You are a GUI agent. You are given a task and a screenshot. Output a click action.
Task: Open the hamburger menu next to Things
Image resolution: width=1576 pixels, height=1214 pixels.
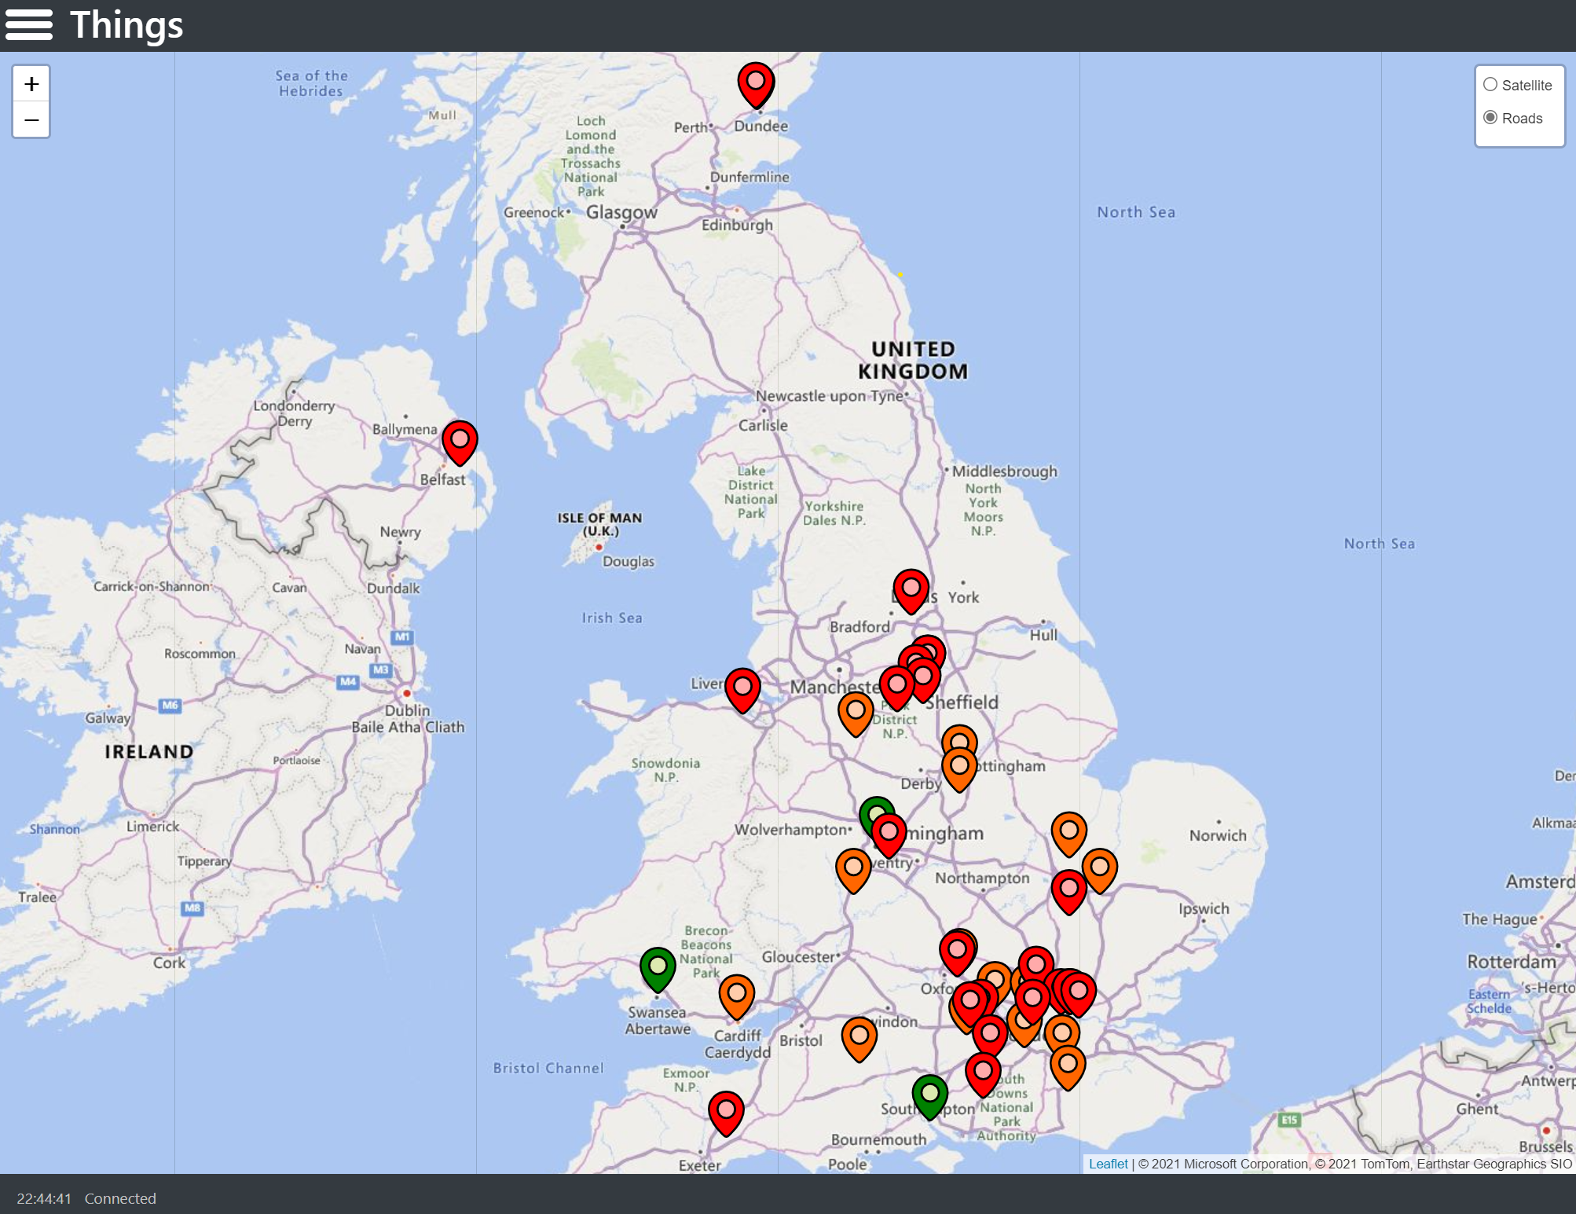[29, 24]
